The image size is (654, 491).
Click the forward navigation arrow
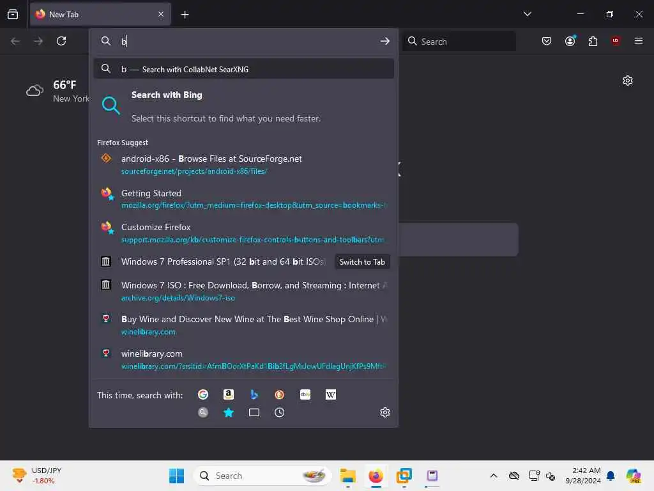pyautogui.click(x=38, y=41)
